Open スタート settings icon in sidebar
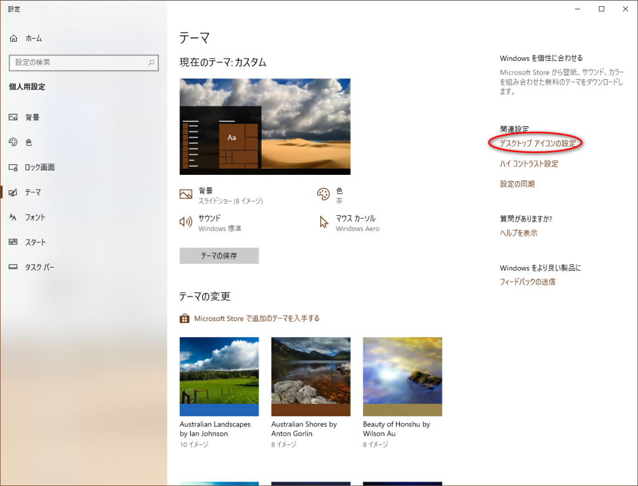The width and height of the screenshot is (638, 486). pyautogui.click(x=14, y=242)
